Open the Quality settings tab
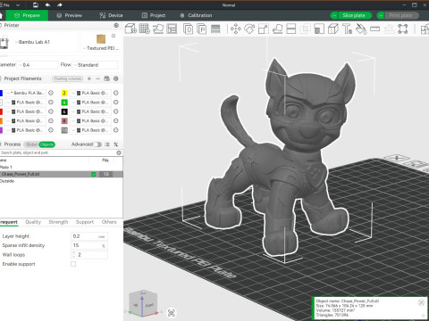429x321 pixels. (33, 222)
